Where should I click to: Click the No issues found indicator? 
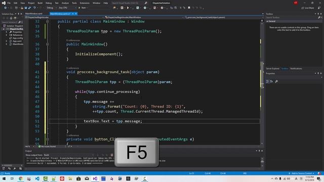tap(47, 147)
